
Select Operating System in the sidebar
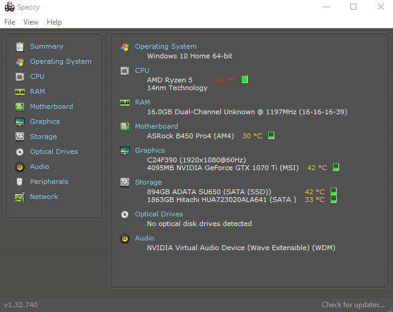click(61, 61)
